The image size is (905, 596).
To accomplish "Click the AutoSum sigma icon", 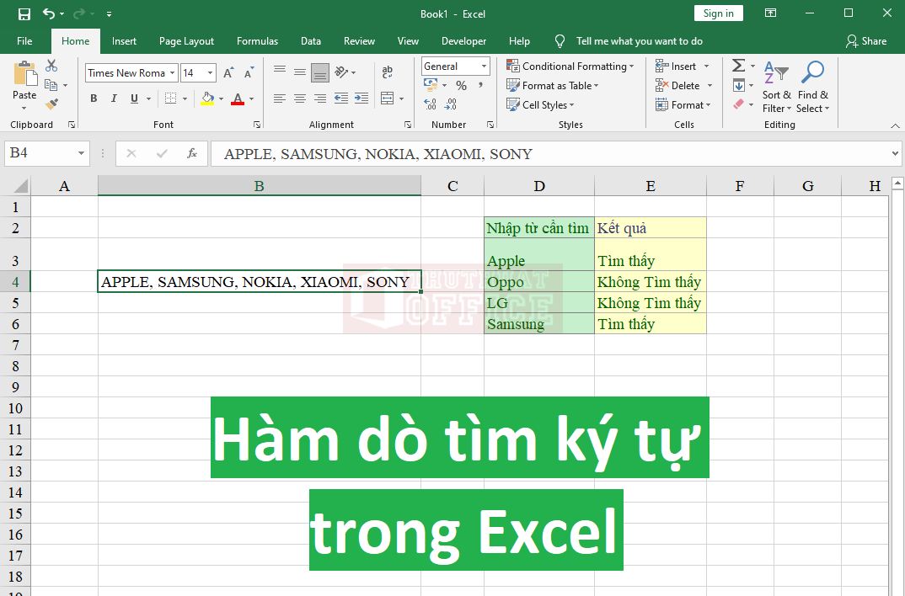I will (738, 66).
